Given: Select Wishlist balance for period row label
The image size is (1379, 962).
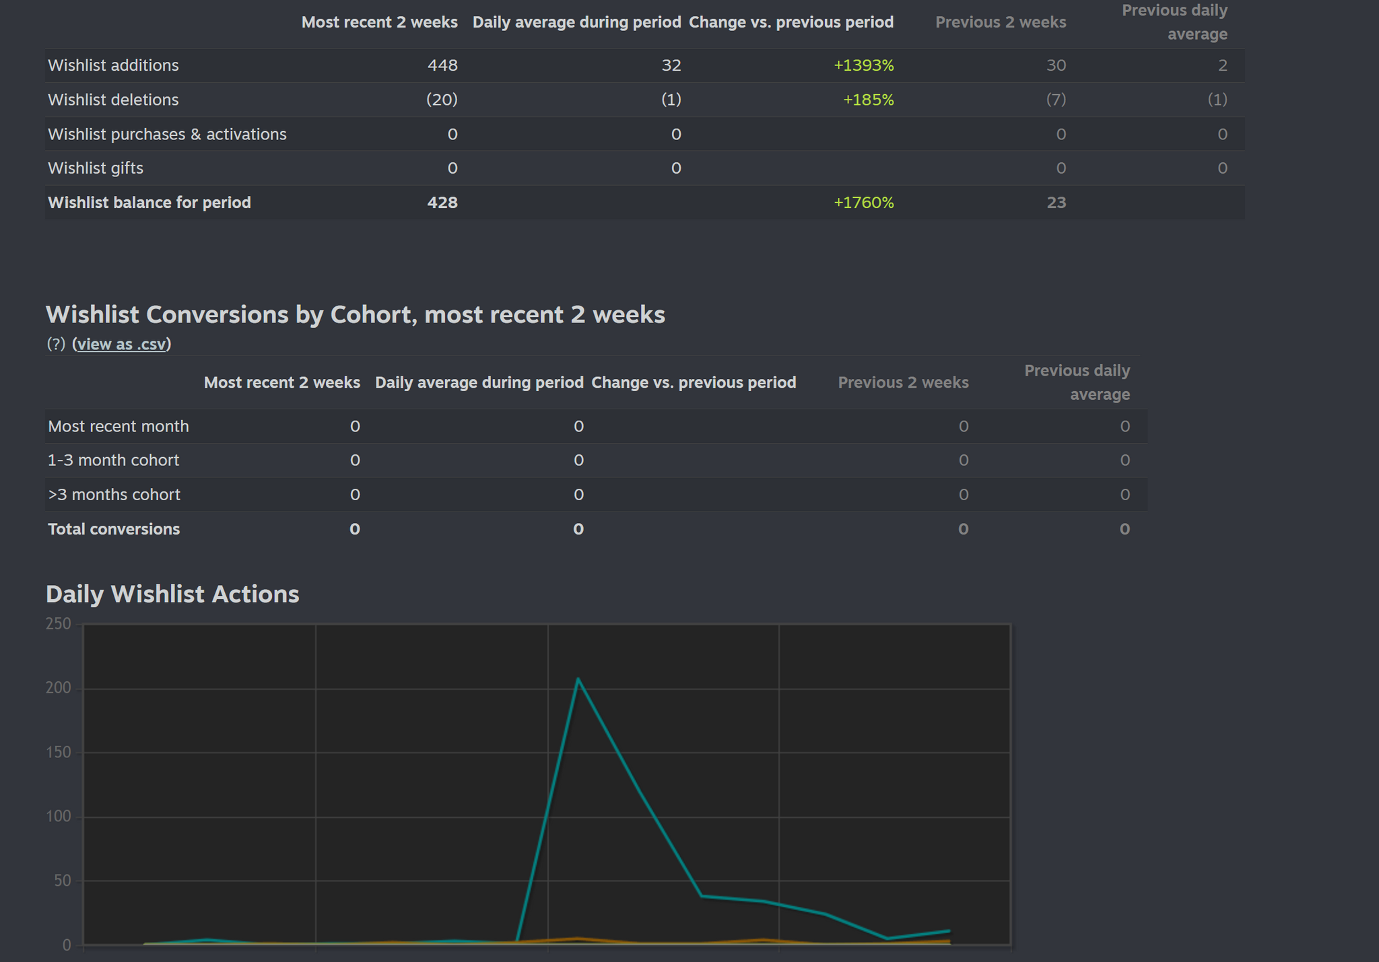Looking at the screenshot, I should (149, 203).
